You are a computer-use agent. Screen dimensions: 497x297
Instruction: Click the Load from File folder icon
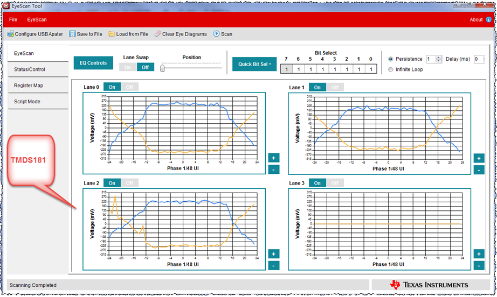(x=112, y=34)
